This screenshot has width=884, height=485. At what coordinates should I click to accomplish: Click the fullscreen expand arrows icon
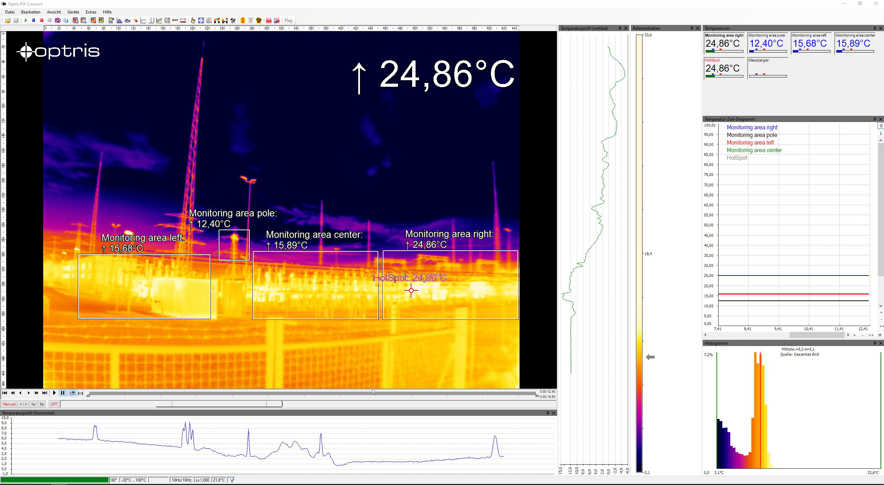point(201,20)
